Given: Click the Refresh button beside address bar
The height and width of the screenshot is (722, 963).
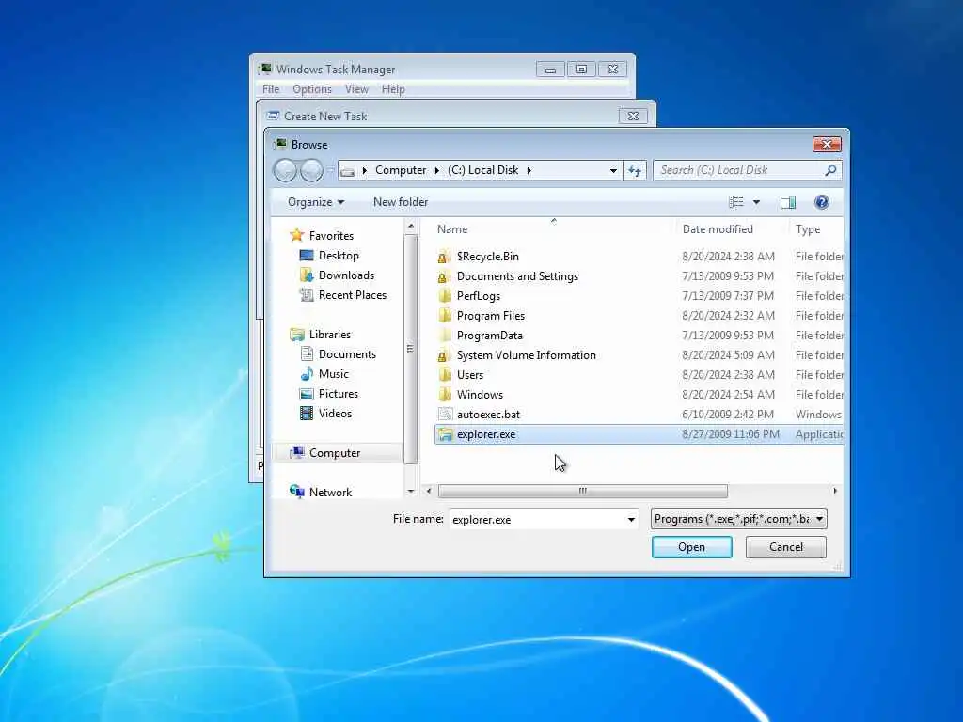Looking at the screenshot, I should click(635, 170).
